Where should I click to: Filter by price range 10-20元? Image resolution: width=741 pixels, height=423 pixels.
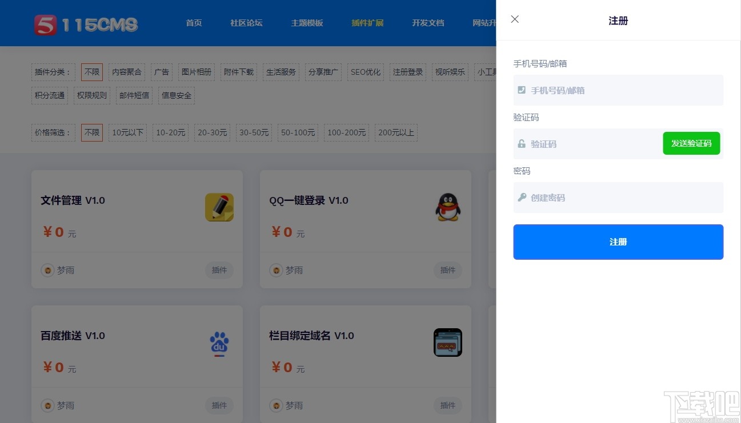point(171,132)
